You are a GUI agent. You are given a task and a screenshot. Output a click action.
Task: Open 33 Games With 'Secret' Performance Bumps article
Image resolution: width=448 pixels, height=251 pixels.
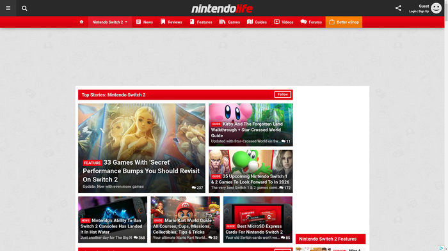pos(141,171)
